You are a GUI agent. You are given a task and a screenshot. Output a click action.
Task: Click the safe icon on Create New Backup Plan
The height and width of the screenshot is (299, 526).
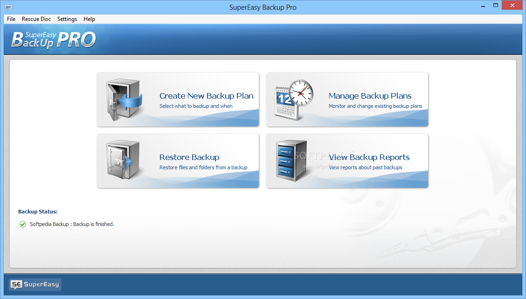pos(124,100)
